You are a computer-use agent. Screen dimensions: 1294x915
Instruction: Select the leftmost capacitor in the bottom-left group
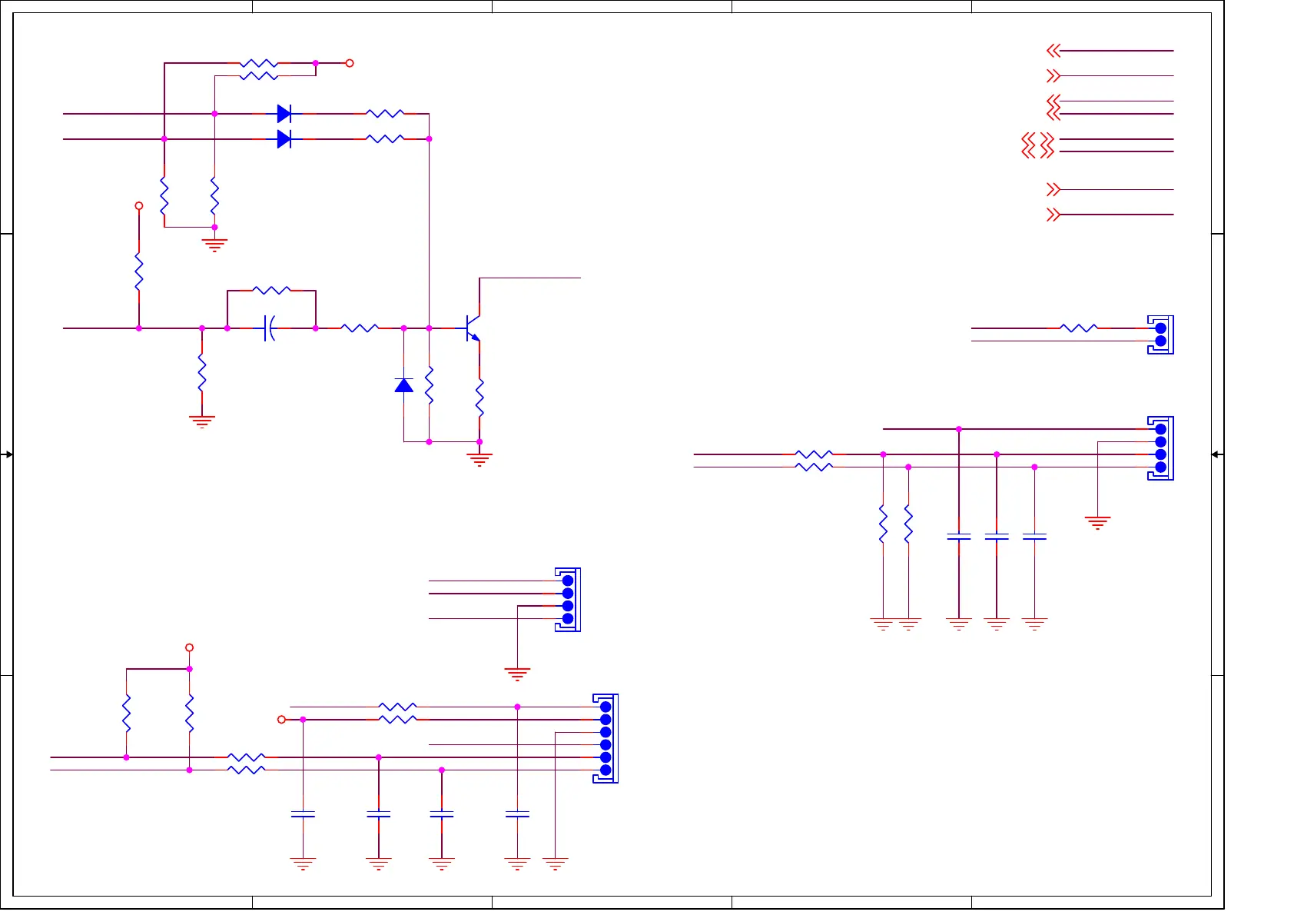tap(303, 814)
